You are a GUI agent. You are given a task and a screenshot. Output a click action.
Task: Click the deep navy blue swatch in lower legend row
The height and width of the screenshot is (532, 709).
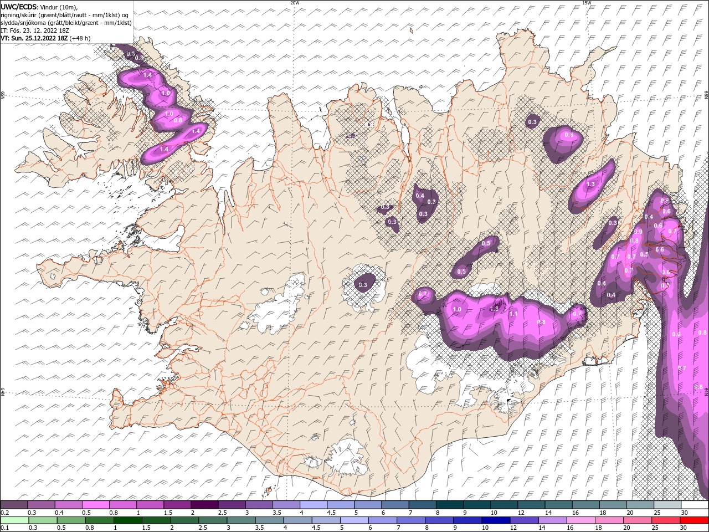[x=496, y=520]
